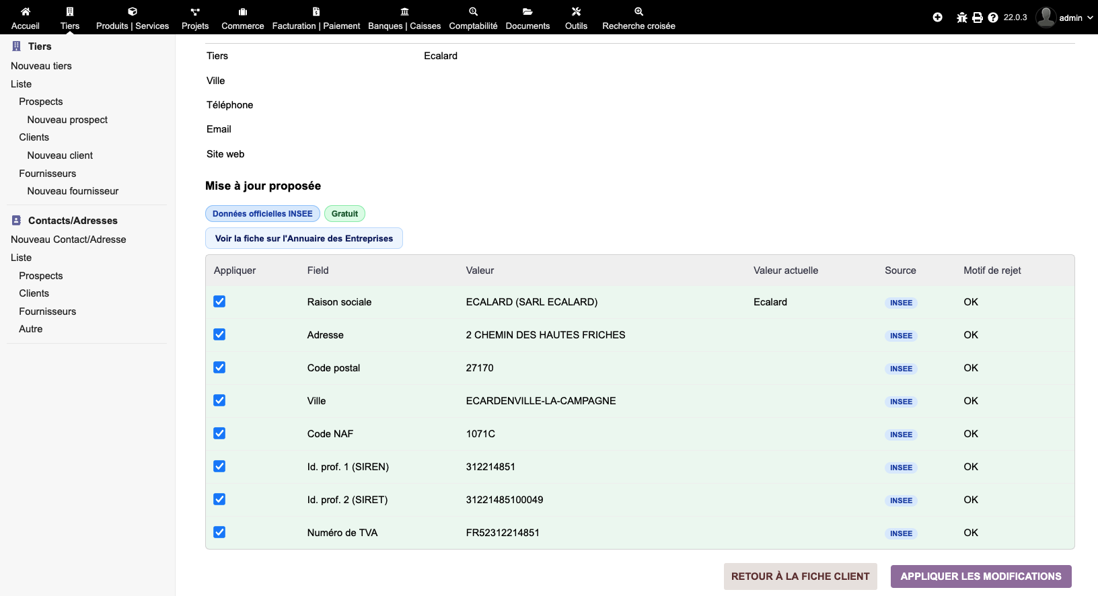
Task: Toggle the Numéro de TVA checkbox
Action: coord(219,532)
